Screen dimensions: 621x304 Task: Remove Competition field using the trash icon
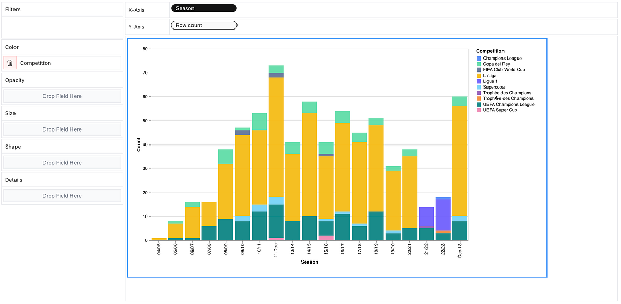tap(9, 62)
